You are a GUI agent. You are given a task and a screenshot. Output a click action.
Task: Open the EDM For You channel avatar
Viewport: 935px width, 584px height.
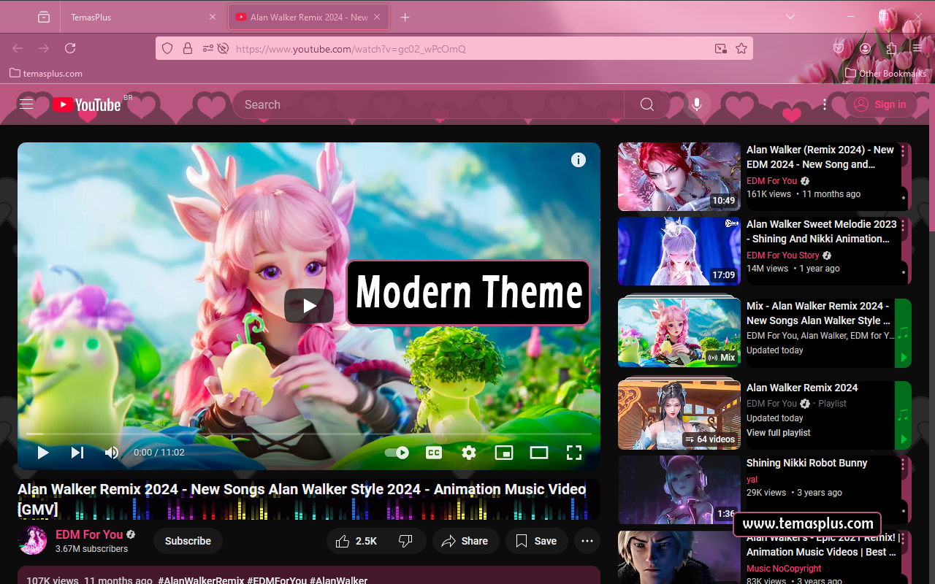(x=32, y=541)
